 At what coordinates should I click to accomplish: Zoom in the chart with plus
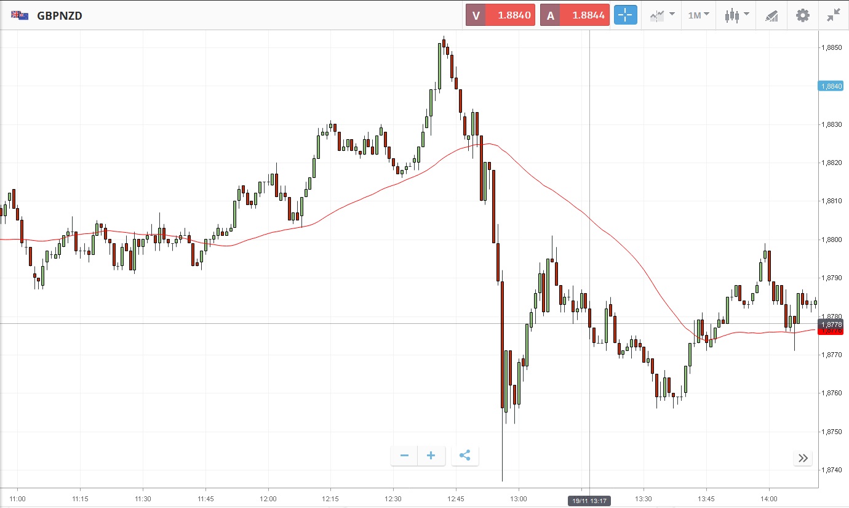tap(431, 456)
